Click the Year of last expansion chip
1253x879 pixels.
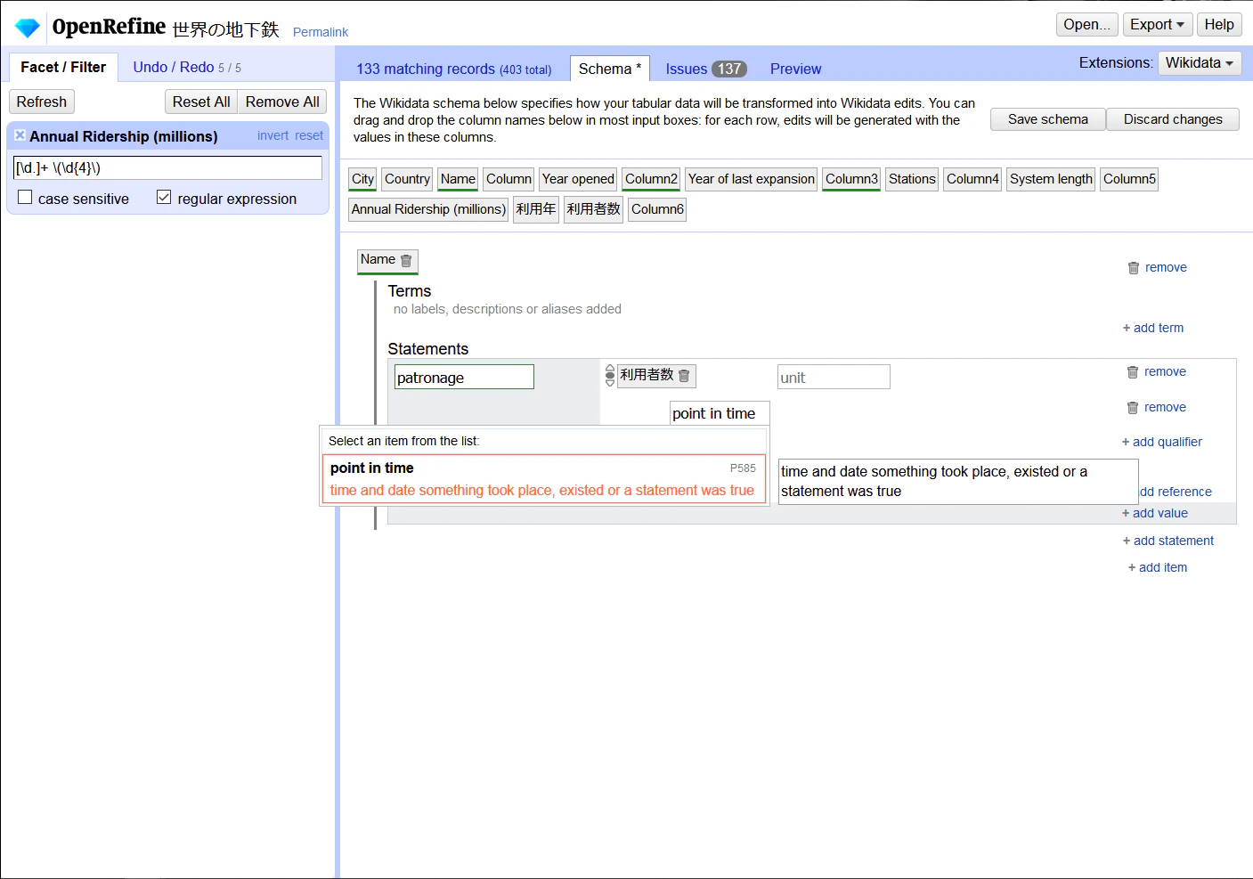point(751,179)
